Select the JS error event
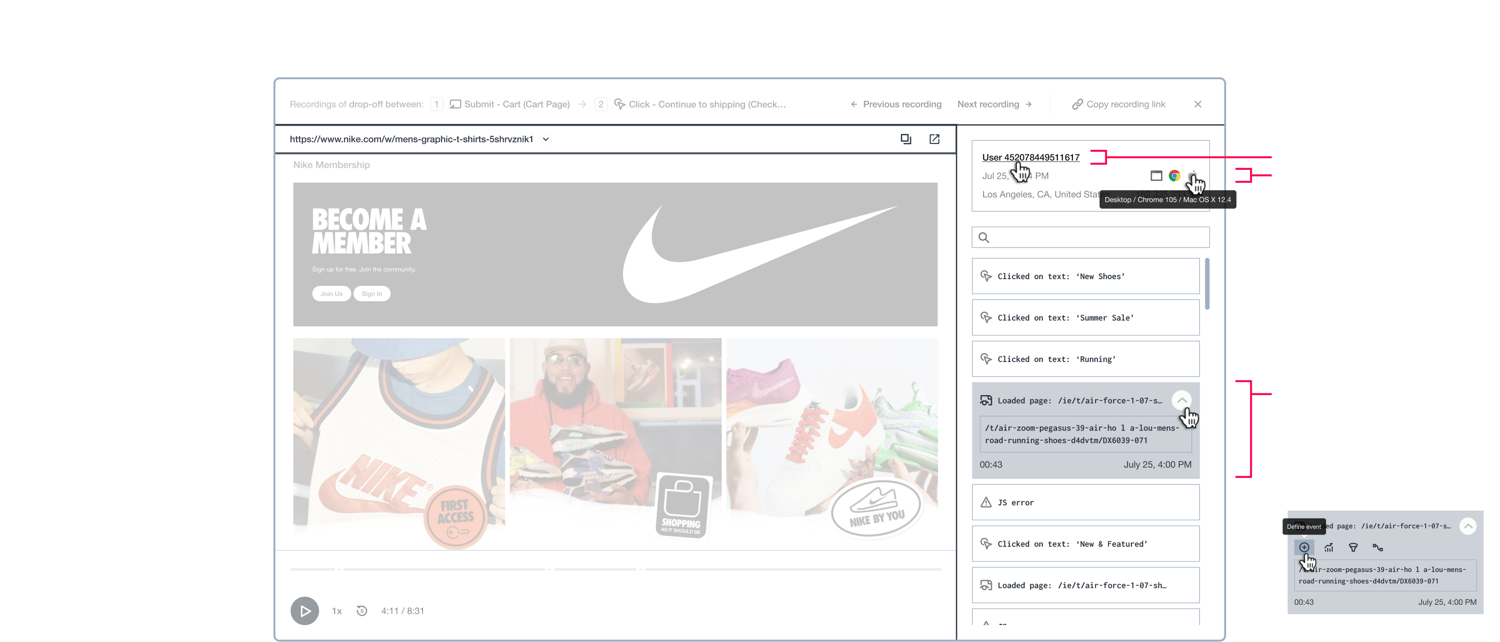The width and height of the screenshot is (1500, 642). [1085, 502]
